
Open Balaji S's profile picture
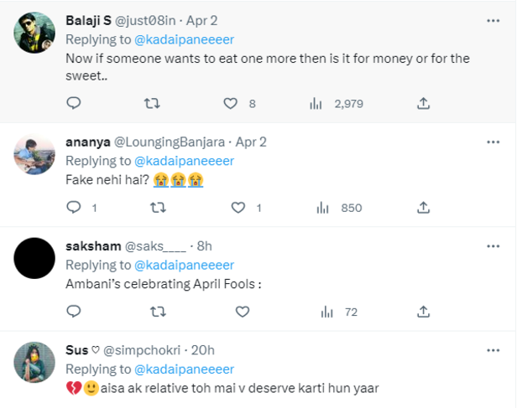34,33
